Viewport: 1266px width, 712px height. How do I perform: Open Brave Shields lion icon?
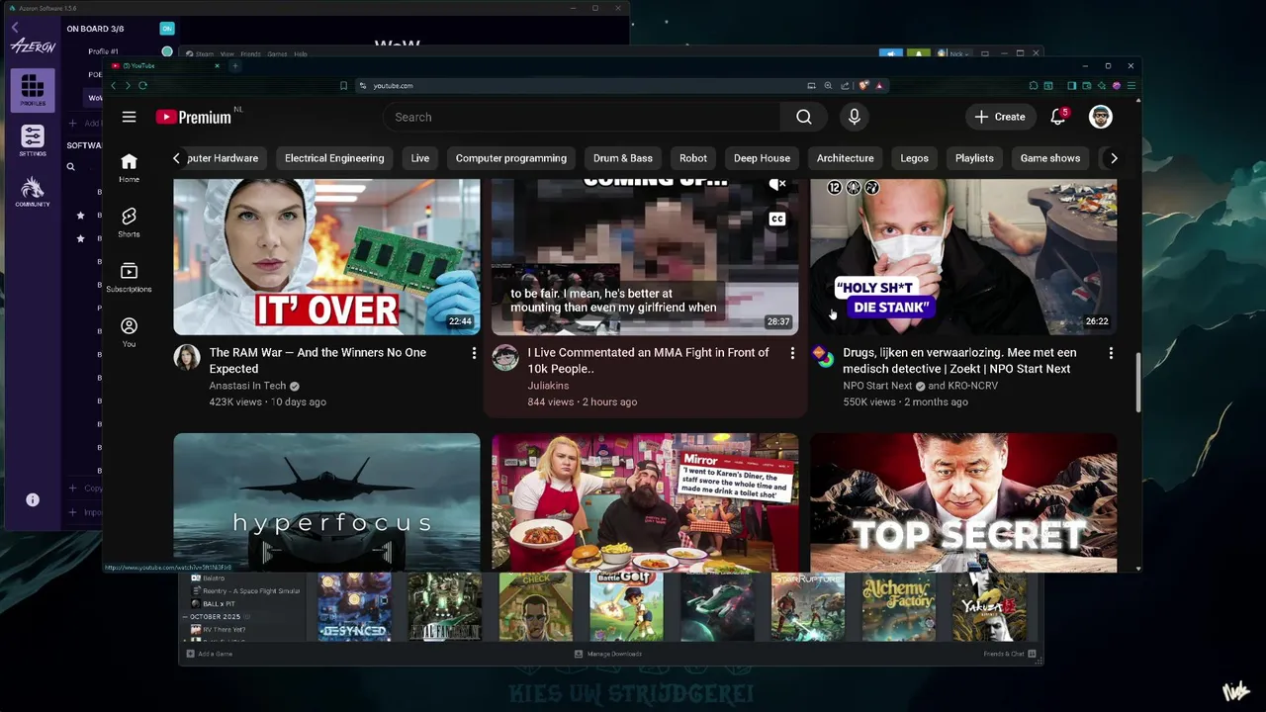pyautogui.click(x=863, y=86)
